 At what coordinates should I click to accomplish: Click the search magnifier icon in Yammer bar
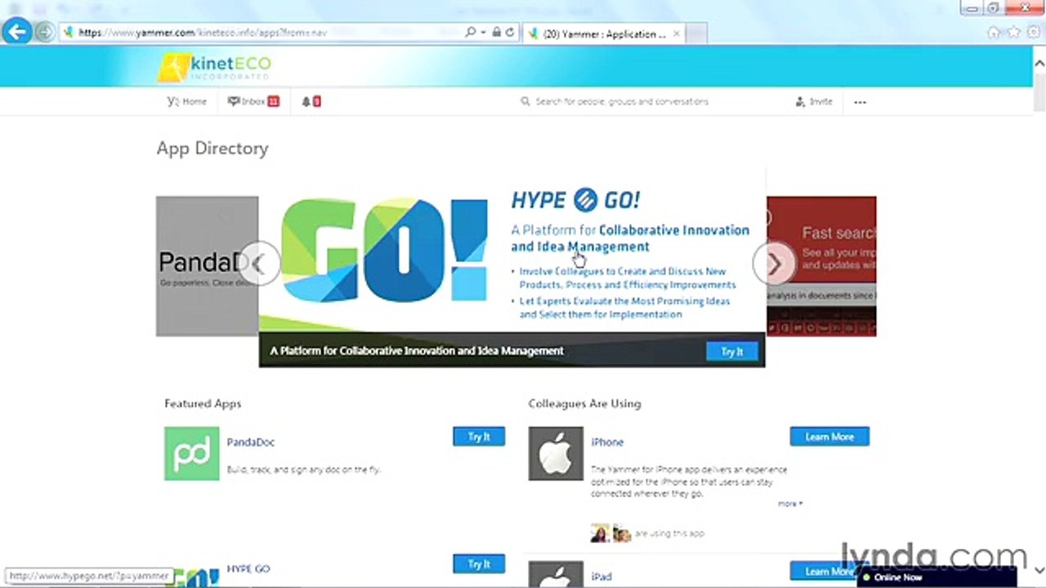(525, 101)
